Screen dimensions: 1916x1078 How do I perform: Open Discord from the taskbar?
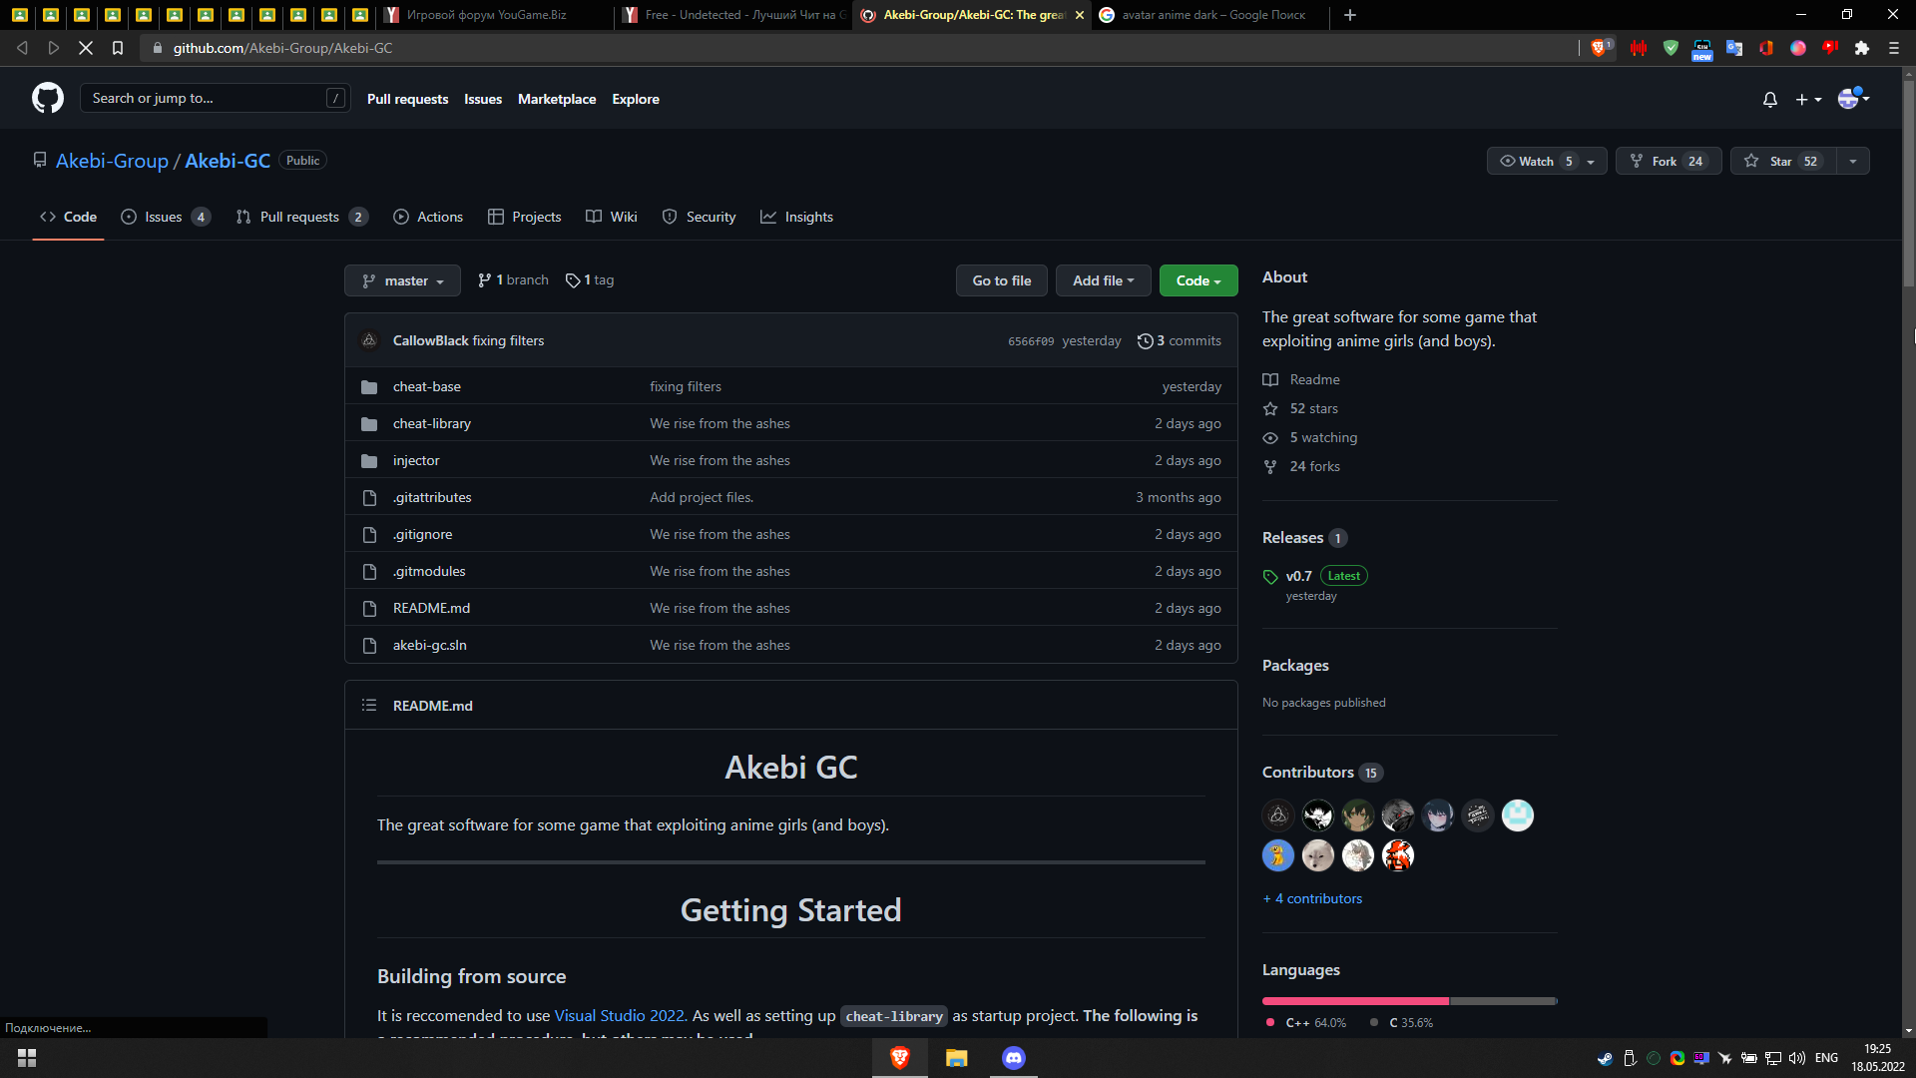point(1014,1058)
